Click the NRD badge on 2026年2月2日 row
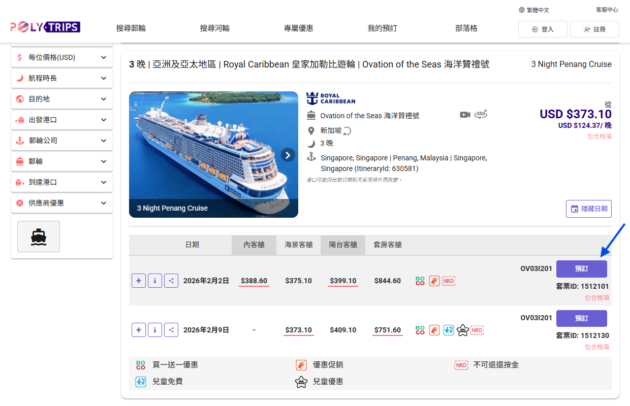Image resolution: width=630 pixels, height=406 pixels. click(448, 281)
